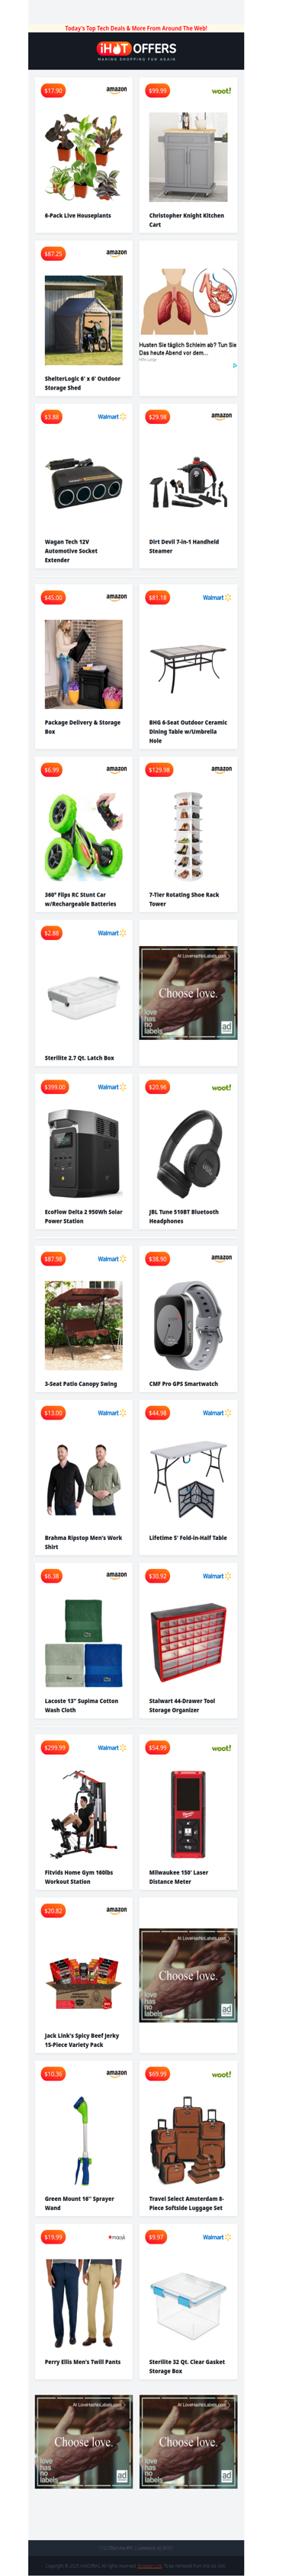Click the amazon logo above 6-Pack Live Houseplants
Image resolution: width=305 pixels, height=2576 pixels.
tap(117, 90)
